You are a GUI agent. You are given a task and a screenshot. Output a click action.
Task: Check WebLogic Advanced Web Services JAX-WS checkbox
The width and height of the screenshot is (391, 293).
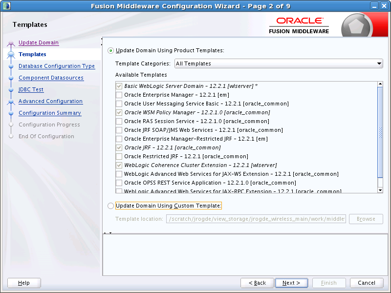tap(119, 174)
